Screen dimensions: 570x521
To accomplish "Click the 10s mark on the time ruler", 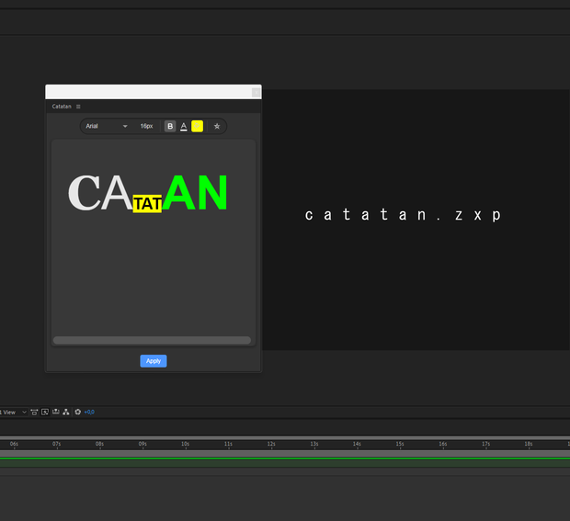I will [186, 444].
